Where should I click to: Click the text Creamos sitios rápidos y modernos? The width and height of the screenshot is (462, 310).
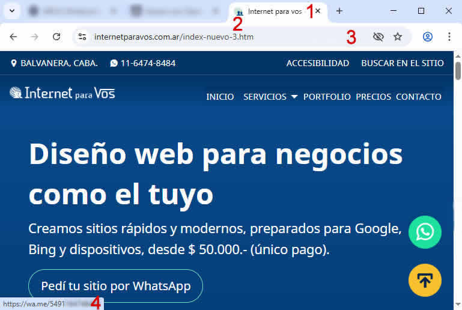[137, 229]
